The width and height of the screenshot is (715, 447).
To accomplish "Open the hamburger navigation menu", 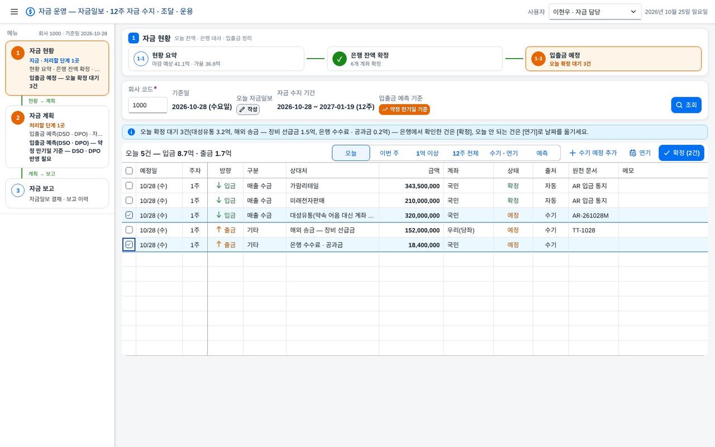I will click(x=14, y=12).
